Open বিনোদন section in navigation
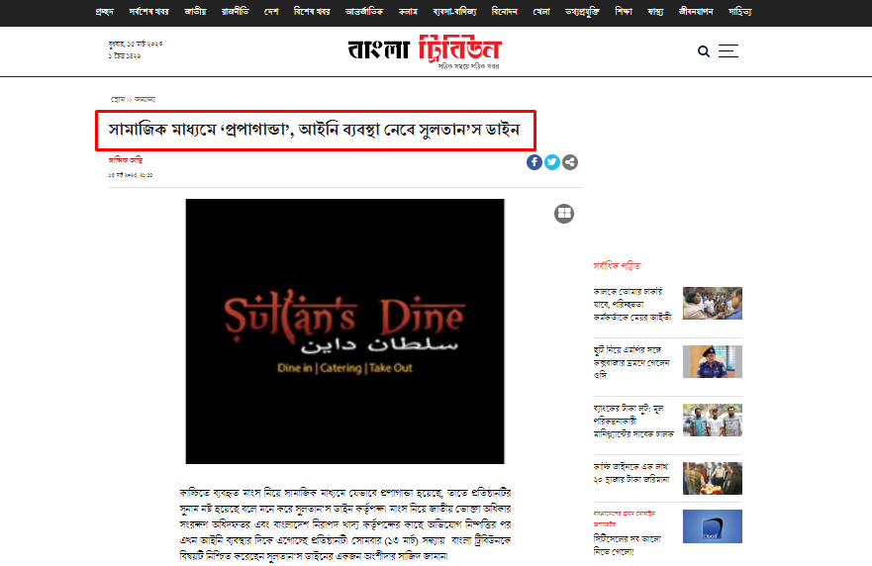 point(505,12)
